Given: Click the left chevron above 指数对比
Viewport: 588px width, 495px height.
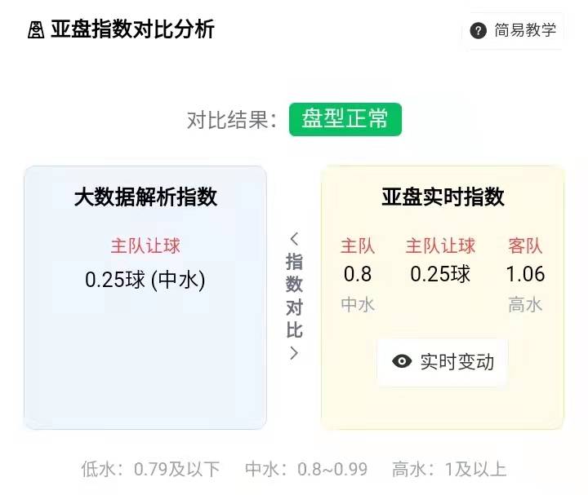Looking at the screenshot, I should [294, 238].
